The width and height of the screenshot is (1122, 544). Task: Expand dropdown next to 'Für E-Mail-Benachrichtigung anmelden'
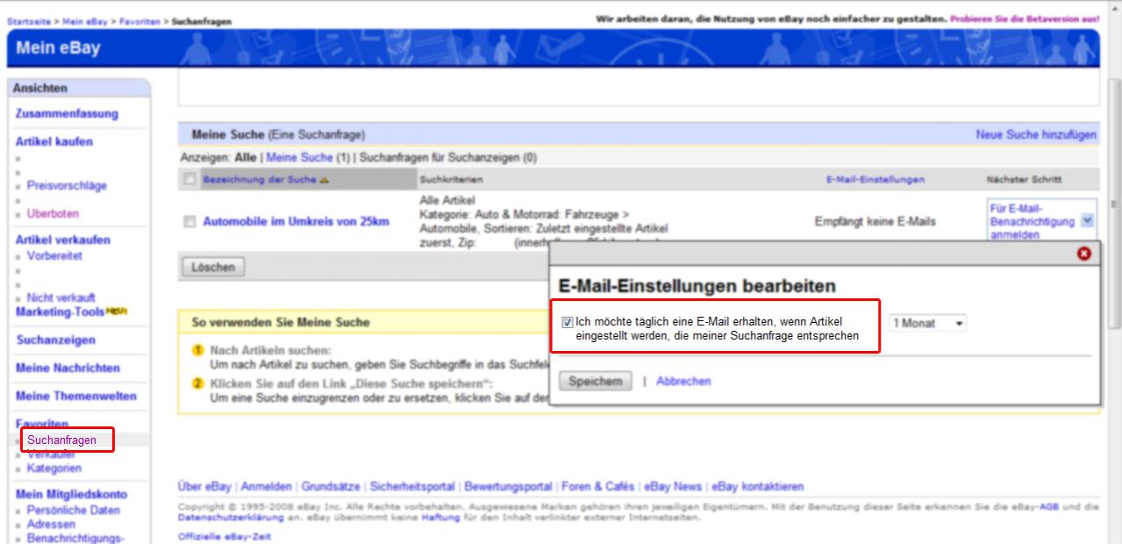(1088, 221)
